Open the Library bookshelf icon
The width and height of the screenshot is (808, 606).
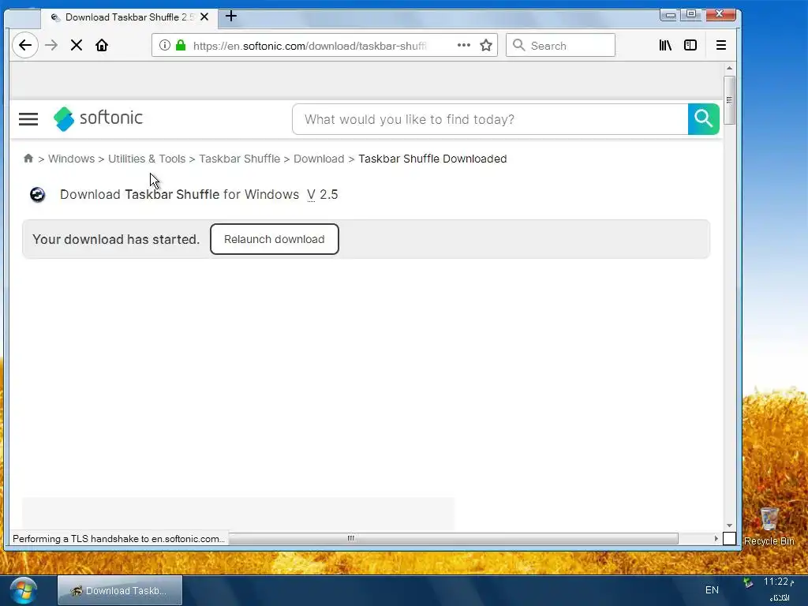[665, 45]
